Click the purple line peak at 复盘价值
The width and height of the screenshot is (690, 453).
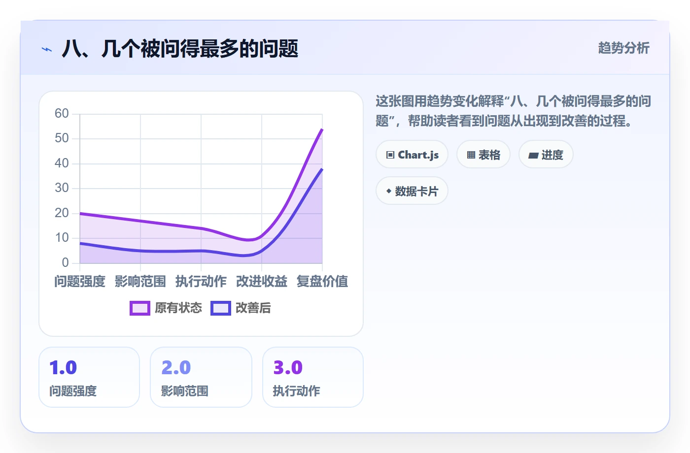tap(322, 129)
